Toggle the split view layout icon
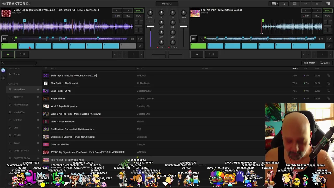The height and width of the screenshot is (188, 334). click(x=328, y=4)
